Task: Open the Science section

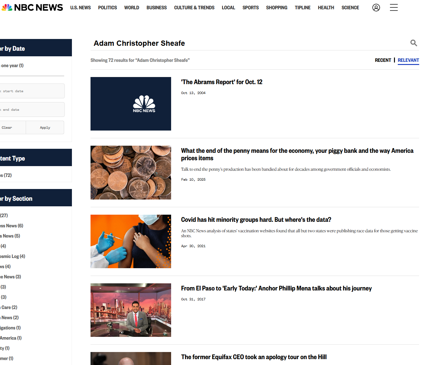Action: pyautogui.click(x=350, y=7)
